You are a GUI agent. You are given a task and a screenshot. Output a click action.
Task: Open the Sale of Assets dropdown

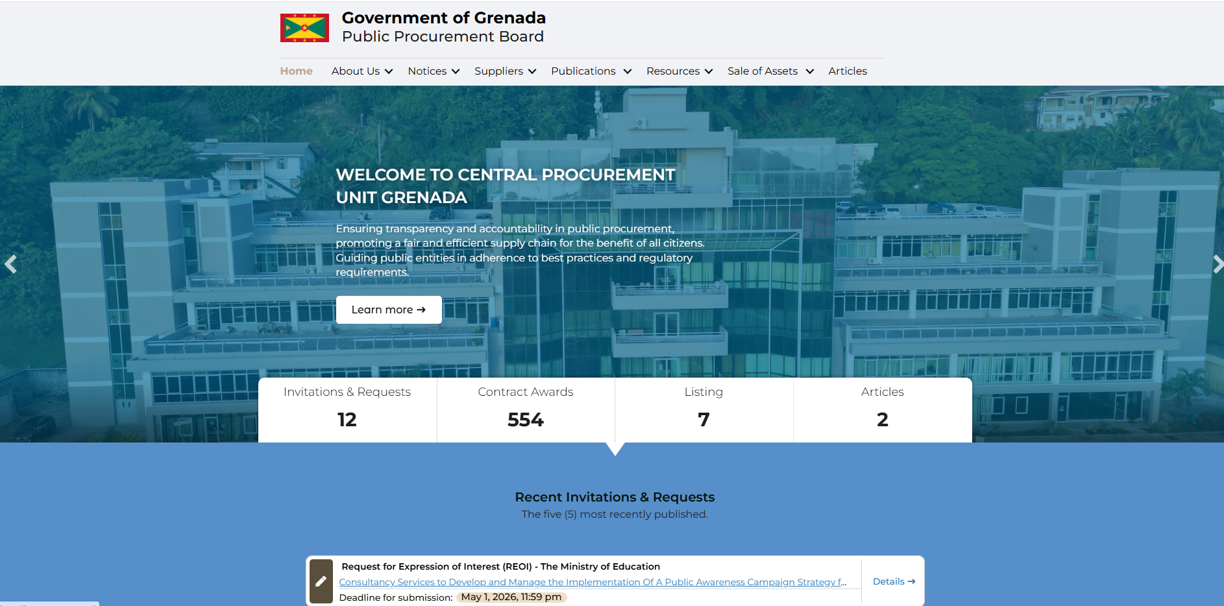770,71
